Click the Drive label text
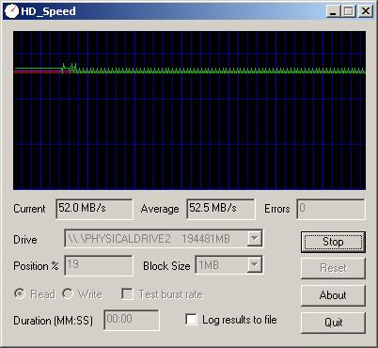 click(x=25, y=240)
